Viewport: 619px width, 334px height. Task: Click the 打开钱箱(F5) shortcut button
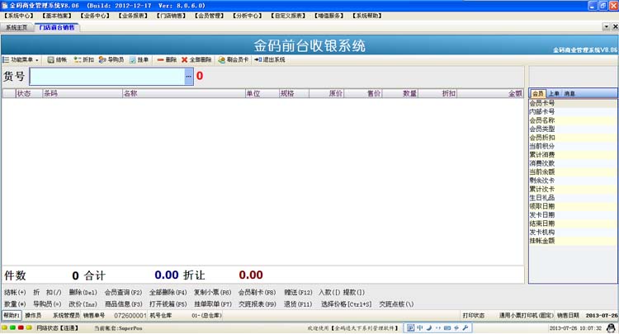[x=168, y=304]
